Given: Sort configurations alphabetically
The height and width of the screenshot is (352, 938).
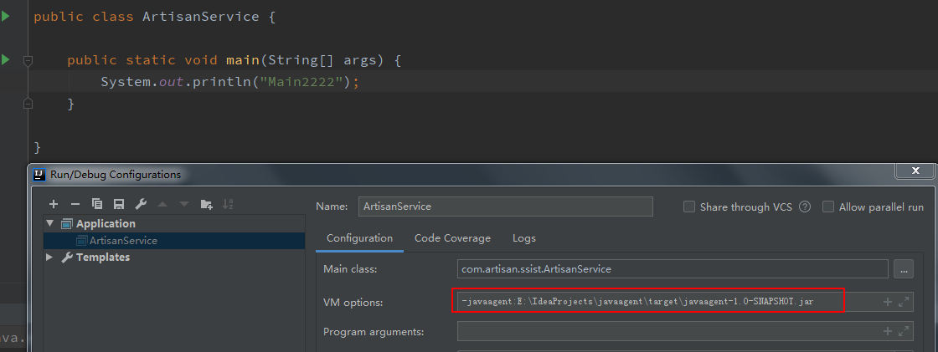Looking at the screenshot, I should point(228,204).
